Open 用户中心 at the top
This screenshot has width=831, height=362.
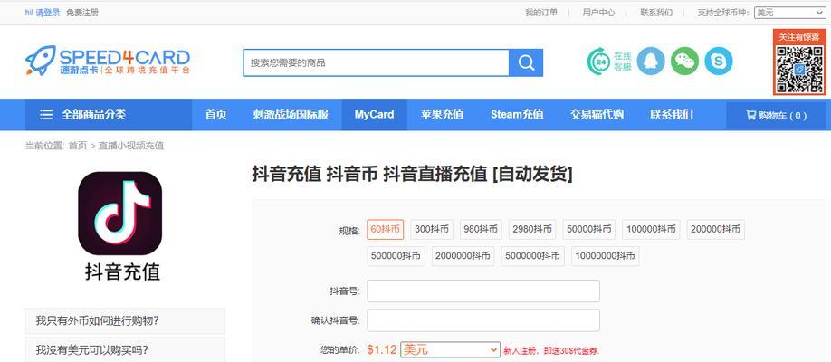599,13
